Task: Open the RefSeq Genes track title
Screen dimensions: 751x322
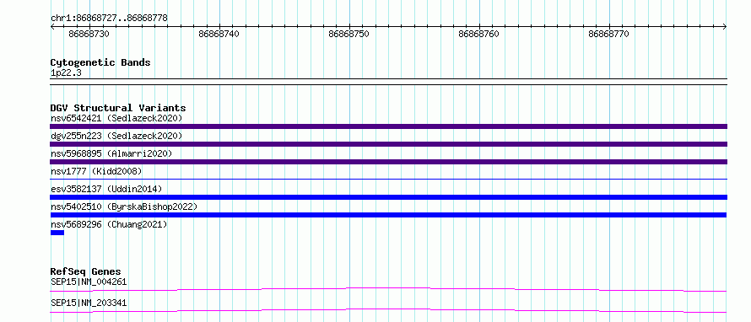Action: coord(86,271)
